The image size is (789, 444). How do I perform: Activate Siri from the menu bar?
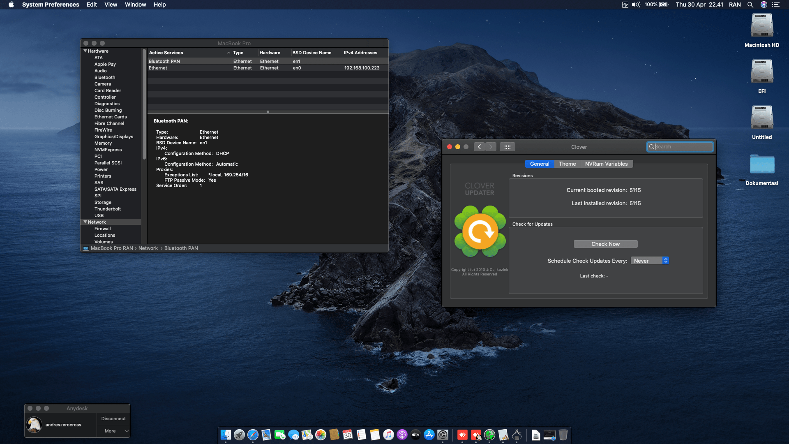pyautogui.click(x=764, y=5)
